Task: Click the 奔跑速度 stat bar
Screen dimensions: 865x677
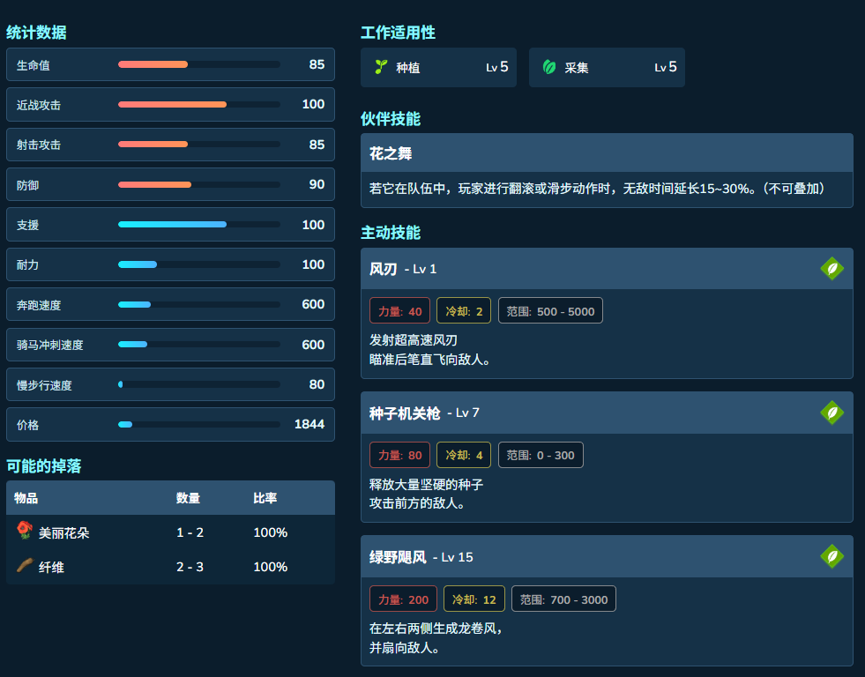Action: click(199, 304)
